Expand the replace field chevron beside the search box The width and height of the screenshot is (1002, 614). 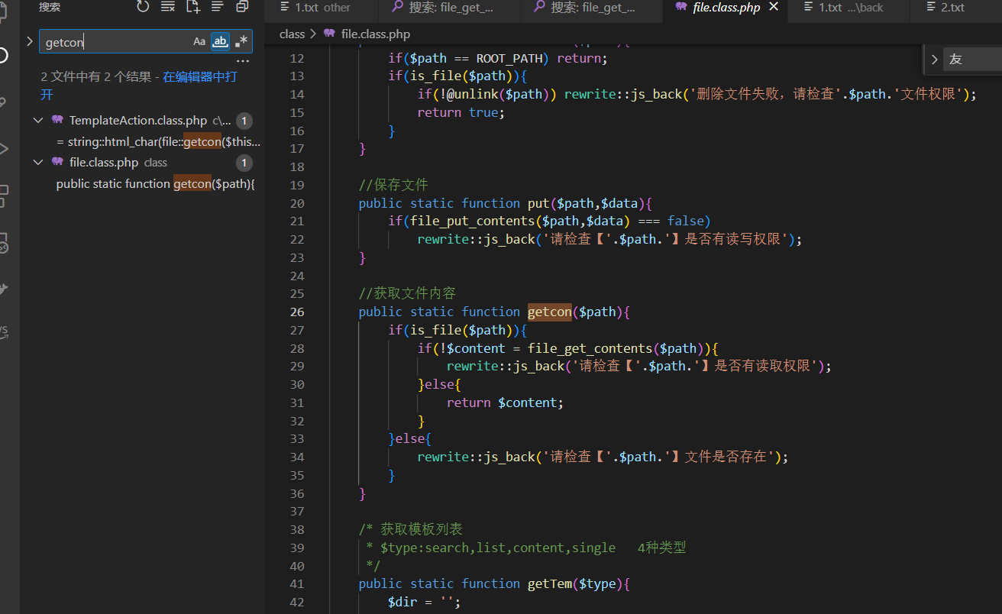(x=29, y=41)
